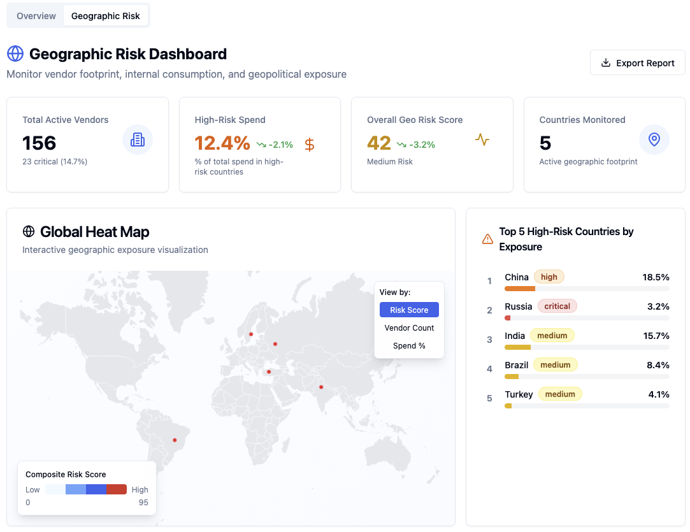This screenshot has width=690, height=532.
Task: Click the activity pulse icon on Geo Risk Score card
Action: pos(482,140)
